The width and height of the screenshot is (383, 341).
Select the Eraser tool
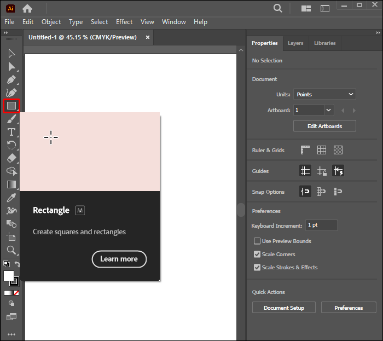click(x=11, y=158)
